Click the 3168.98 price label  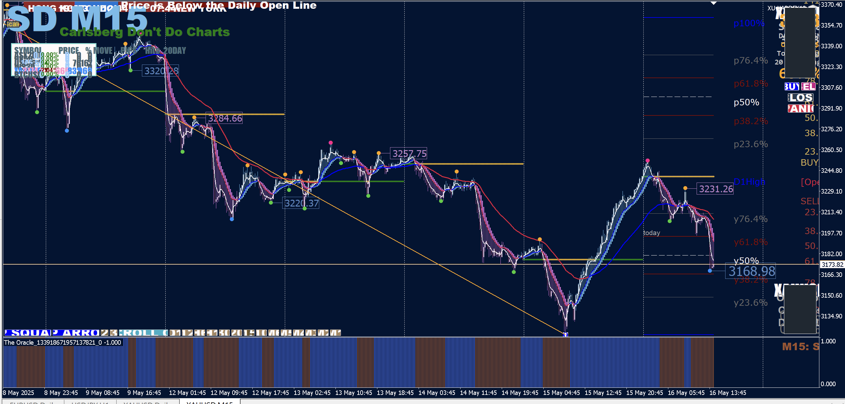coord(751,271)
